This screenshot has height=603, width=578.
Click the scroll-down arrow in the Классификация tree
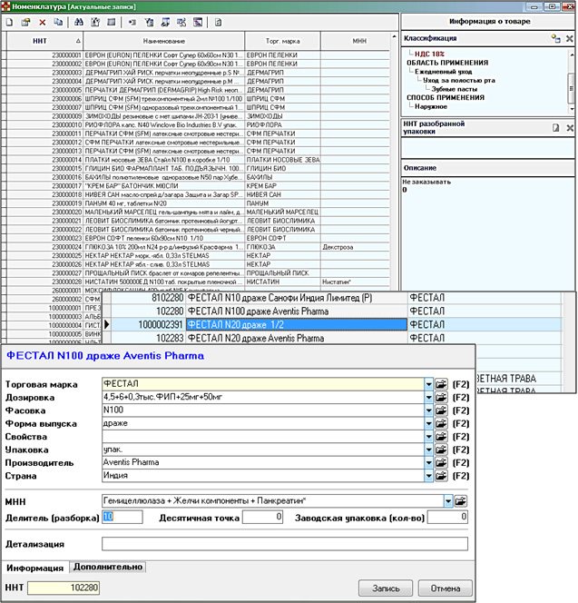point(572,110)
